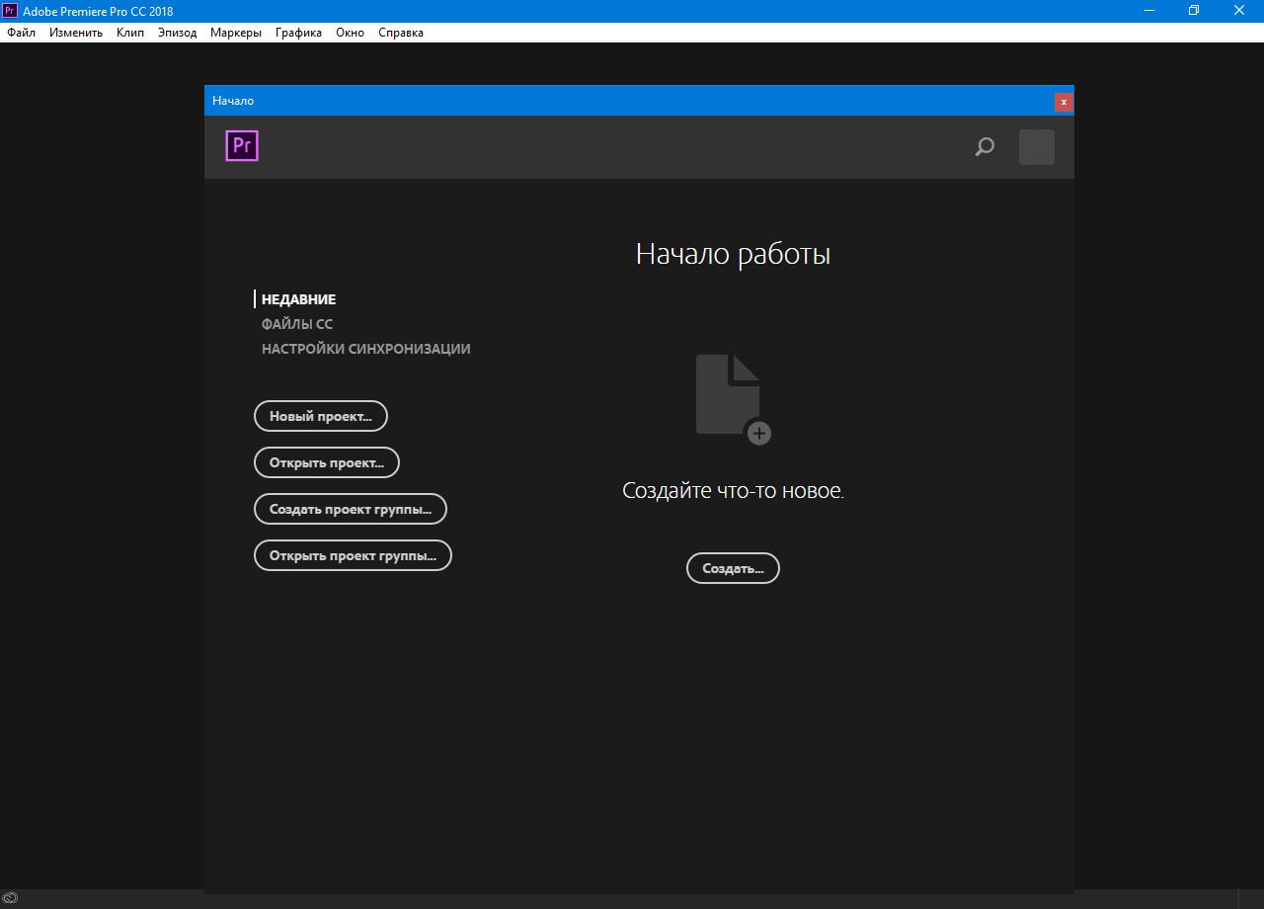Viewport: 1264px width, 909px height.
Task: Click the new document icon with plus
Action: tap(733, 399)
